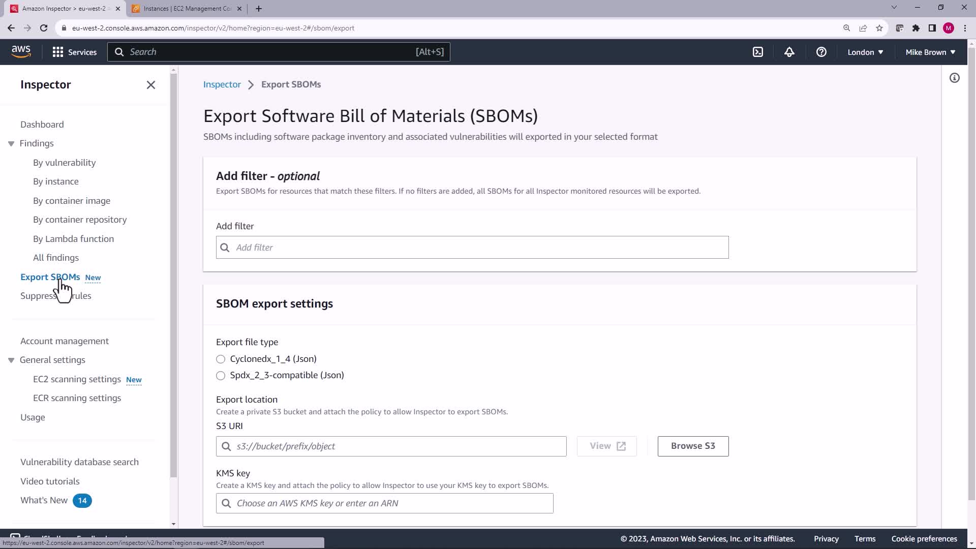Viewport: 976px width, 549px height.
Task: Click the Browse S3 button
Action: tap(693, 446)
